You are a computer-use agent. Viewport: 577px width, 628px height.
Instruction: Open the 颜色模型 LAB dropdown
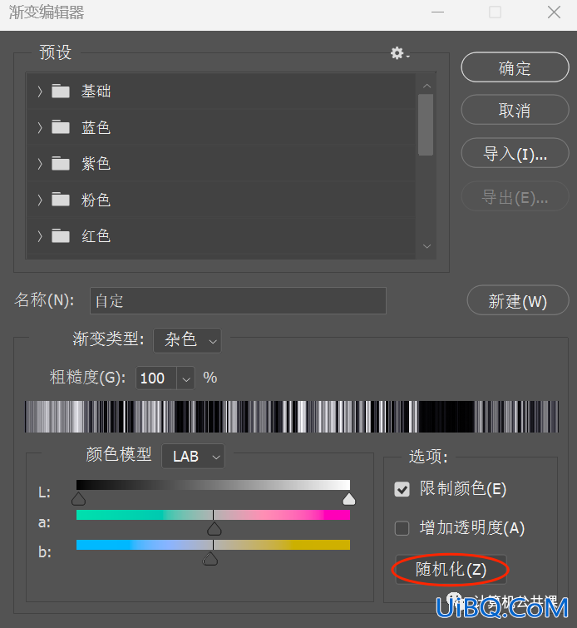(x=193, y=456)
